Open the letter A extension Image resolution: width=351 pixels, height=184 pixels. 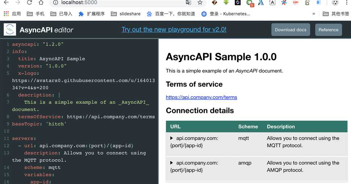click(272, 3)
